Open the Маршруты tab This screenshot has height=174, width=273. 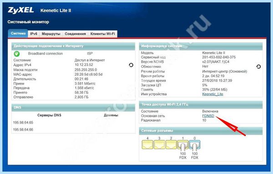click(51, 34)
